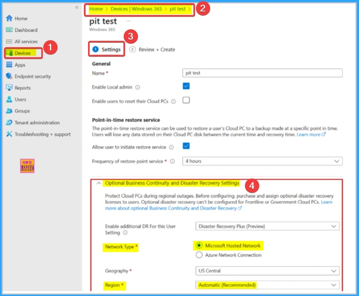Click info icon beside Allow user to initiate restore
359x296 pixels.
(x=171, y=147)
